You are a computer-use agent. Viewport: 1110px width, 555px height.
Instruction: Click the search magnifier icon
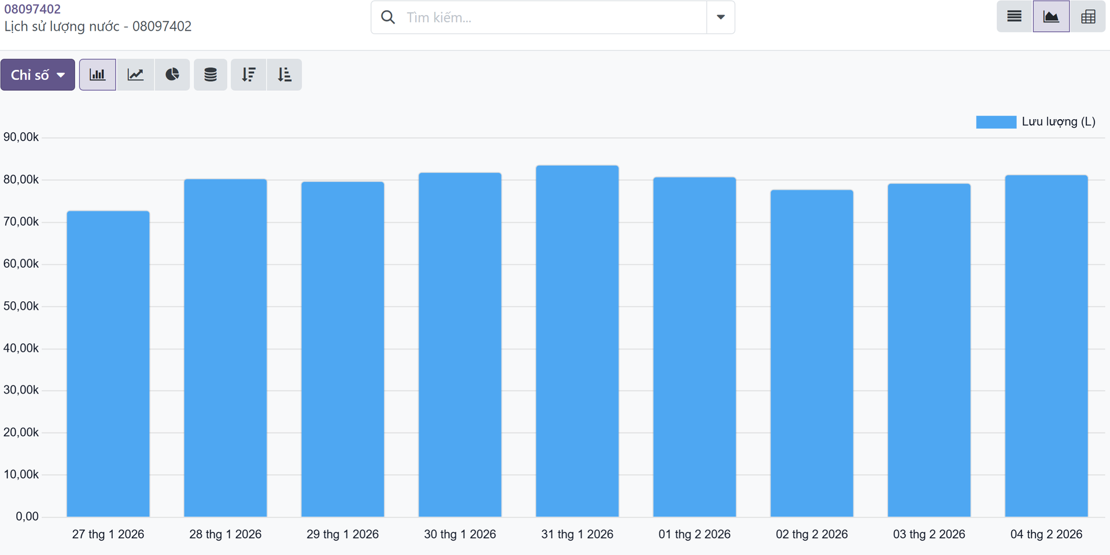(x=388, y=17)
